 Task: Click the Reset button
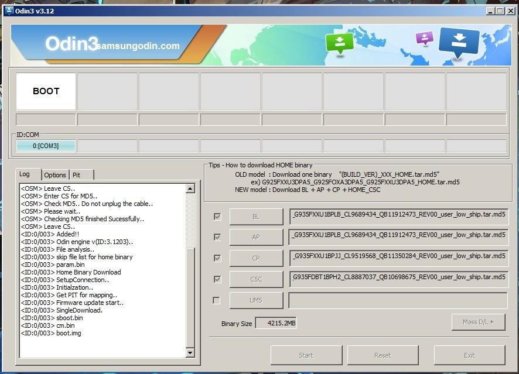tap(383, 355)
